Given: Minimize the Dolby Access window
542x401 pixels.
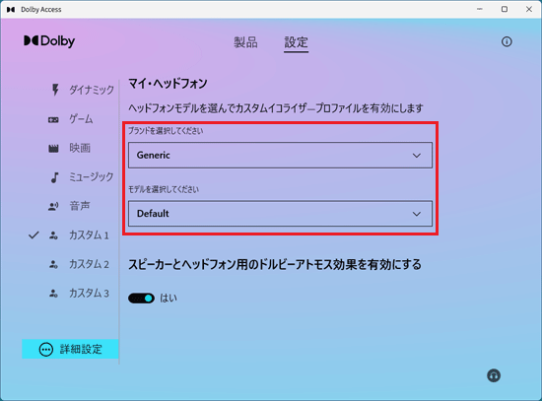Looking at the screenshot, I should [x=480, y=9].
